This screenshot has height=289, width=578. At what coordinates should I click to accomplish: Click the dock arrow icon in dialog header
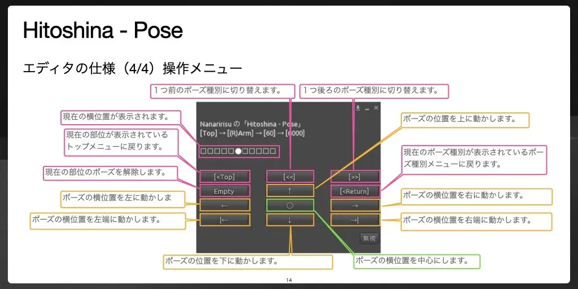357,108
